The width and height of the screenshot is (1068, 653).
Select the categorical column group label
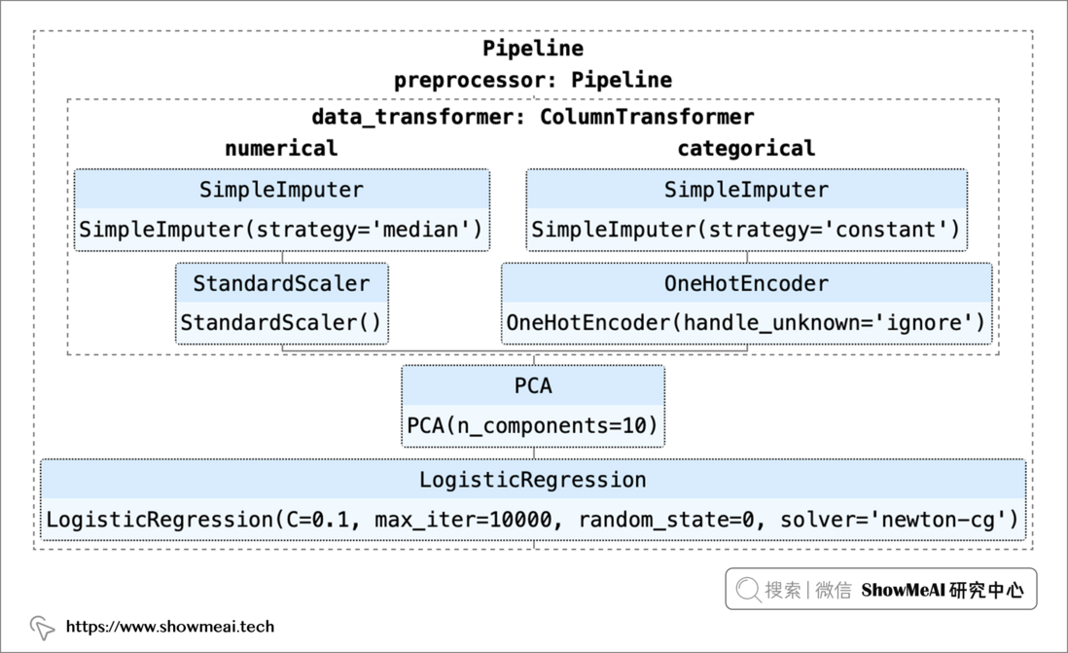(746, 148)
